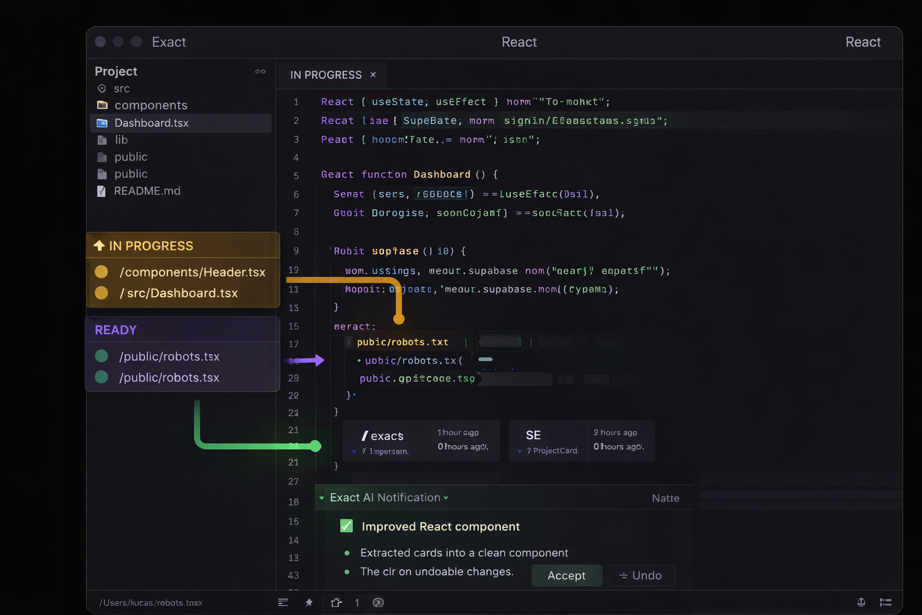Viewport: 922px width, 615px height.
Task: Click the README.md file icon
Action: pos(101,191)
